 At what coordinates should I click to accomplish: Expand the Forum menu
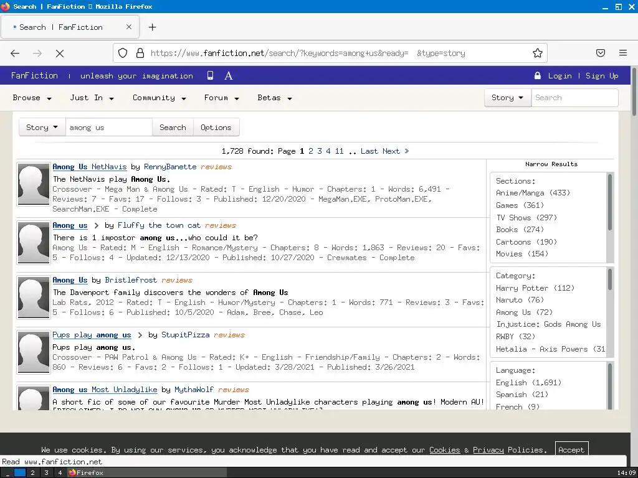222,98
